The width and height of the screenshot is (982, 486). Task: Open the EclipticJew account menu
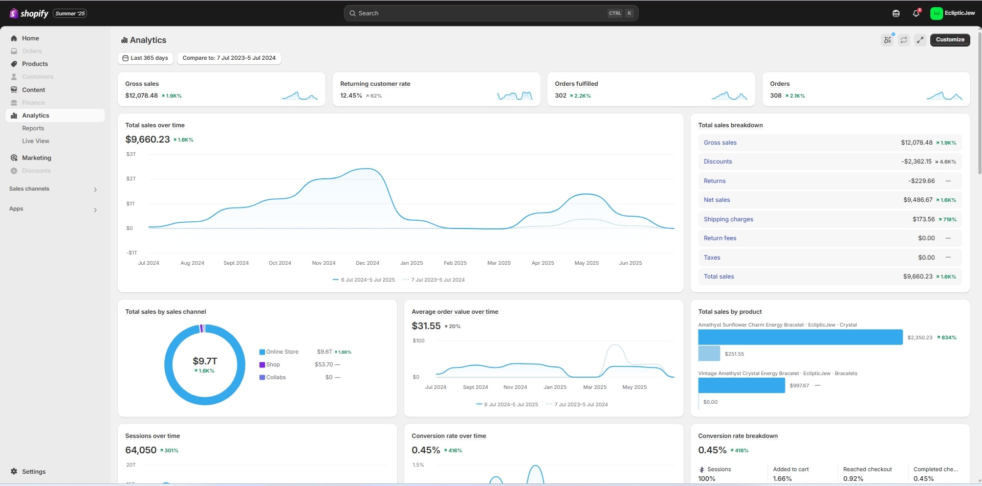[953, 13]
